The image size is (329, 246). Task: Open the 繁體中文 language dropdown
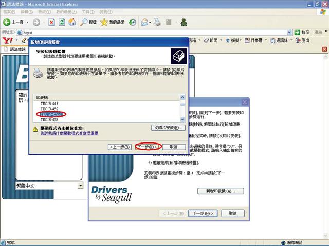pos(80,186)
